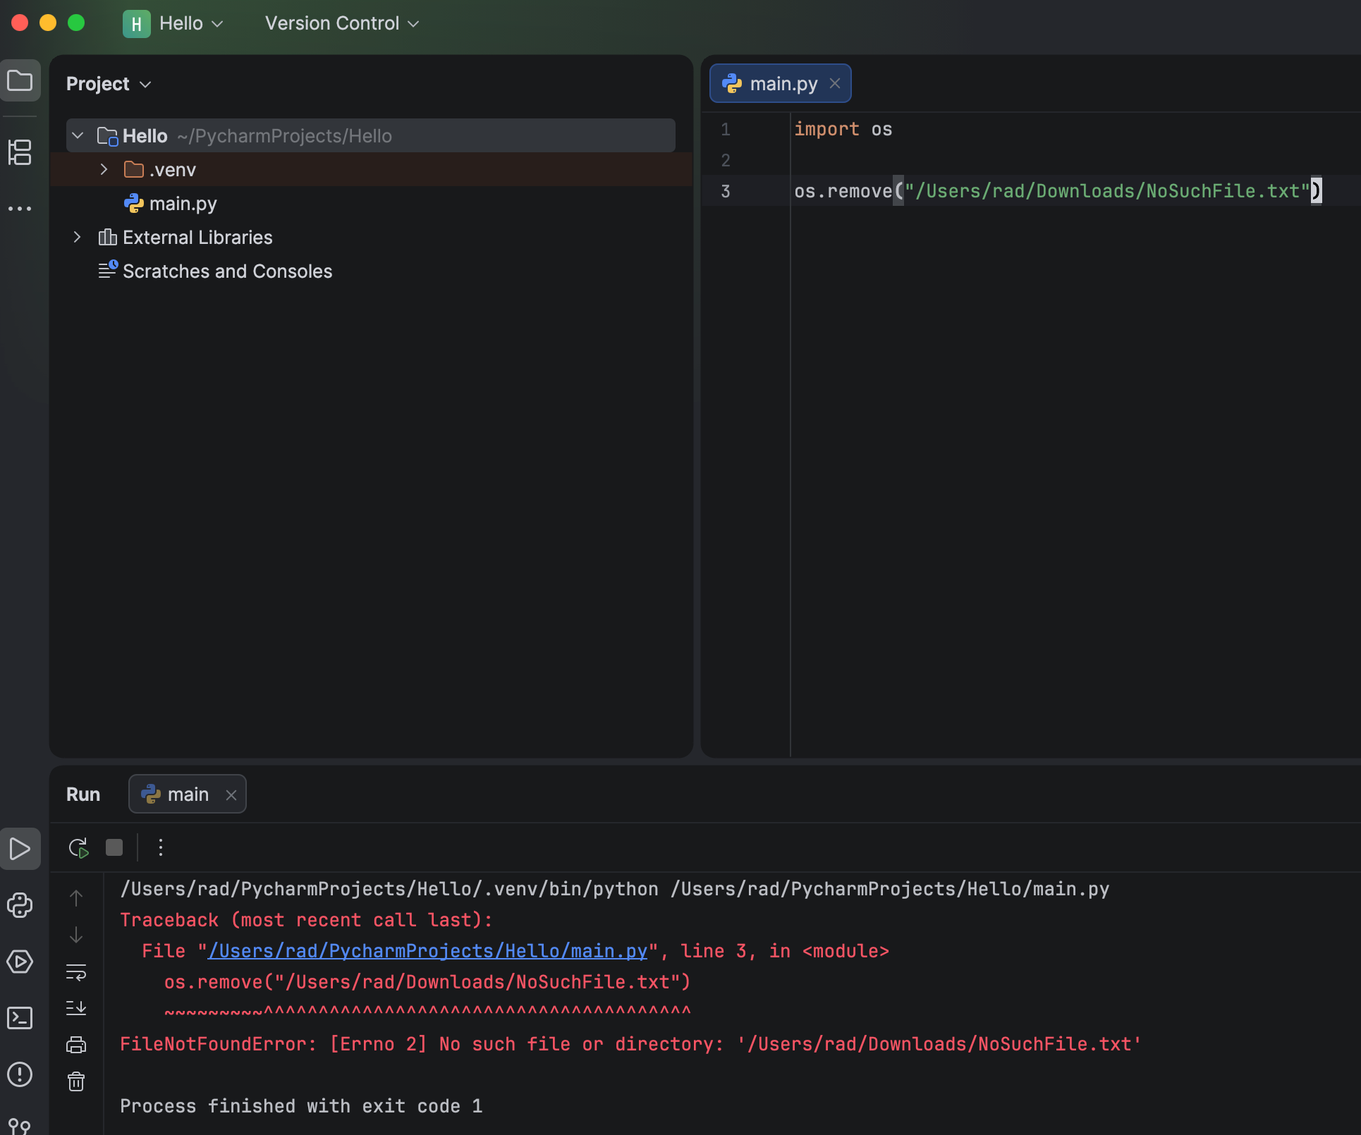Toggle scroll to end of console

(x=76, y=1008)
